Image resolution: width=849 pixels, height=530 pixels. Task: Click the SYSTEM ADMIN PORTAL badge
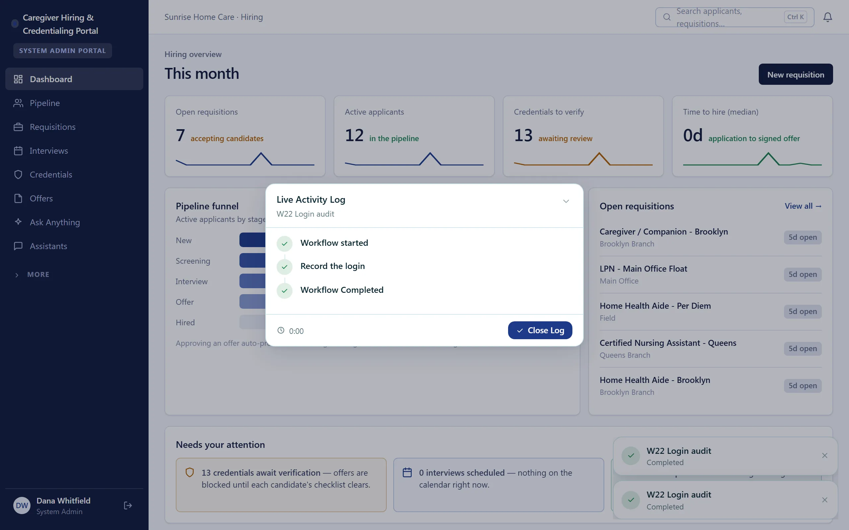pos(62,51)
